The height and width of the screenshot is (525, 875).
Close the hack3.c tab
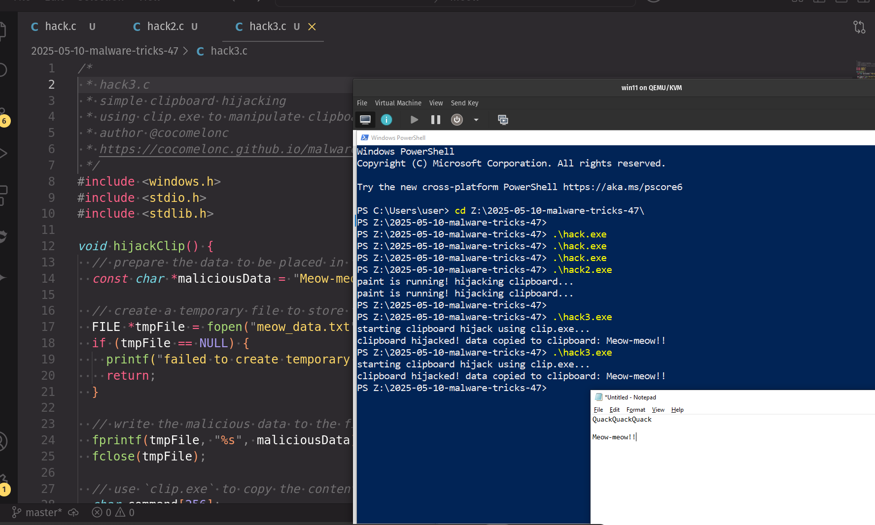pos(312,27)
